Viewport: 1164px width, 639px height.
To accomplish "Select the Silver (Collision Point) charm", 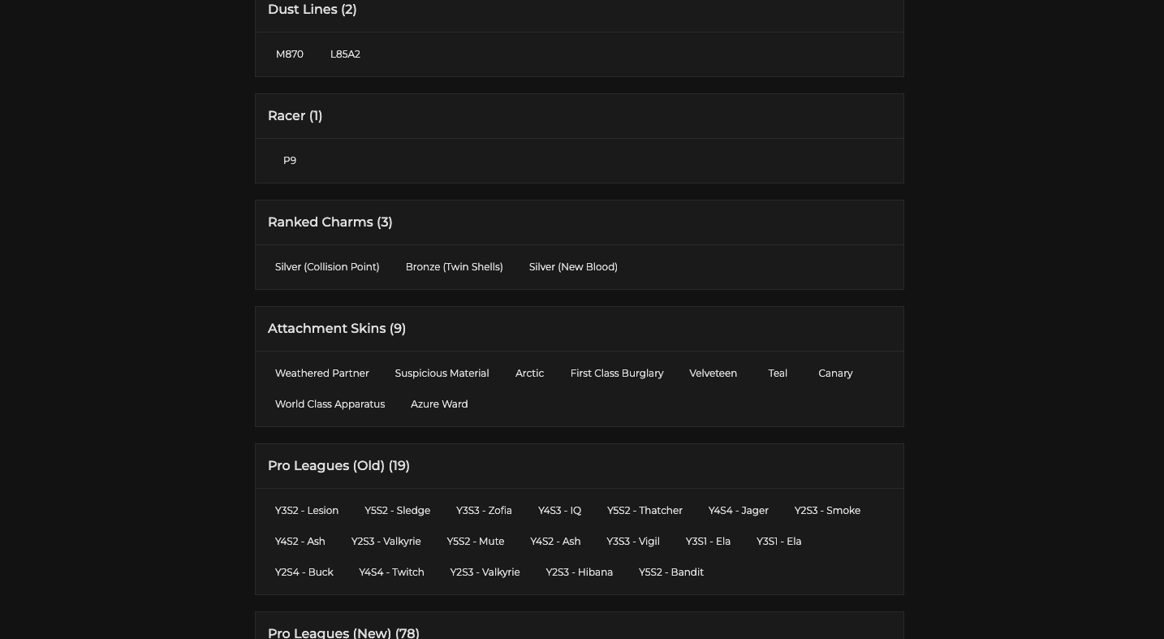I will pos(327,267).
